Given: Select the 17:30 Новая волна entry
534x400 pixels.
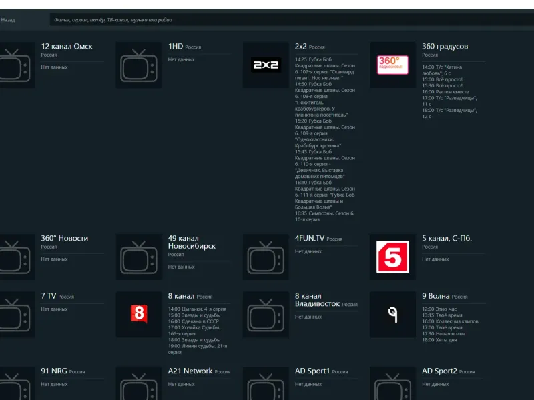Looking at the screenshot, I should [443, 334].
